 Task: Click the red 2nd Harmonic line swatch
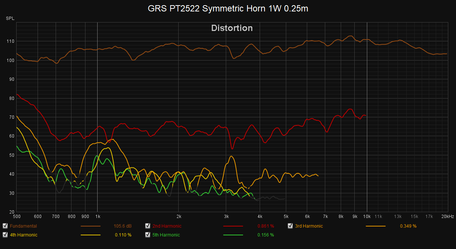(233, 226)
